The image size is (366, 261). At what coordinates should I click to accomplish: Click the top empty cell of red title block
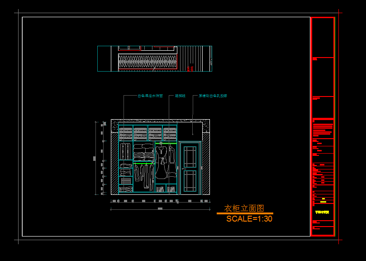tap(322, 37)
